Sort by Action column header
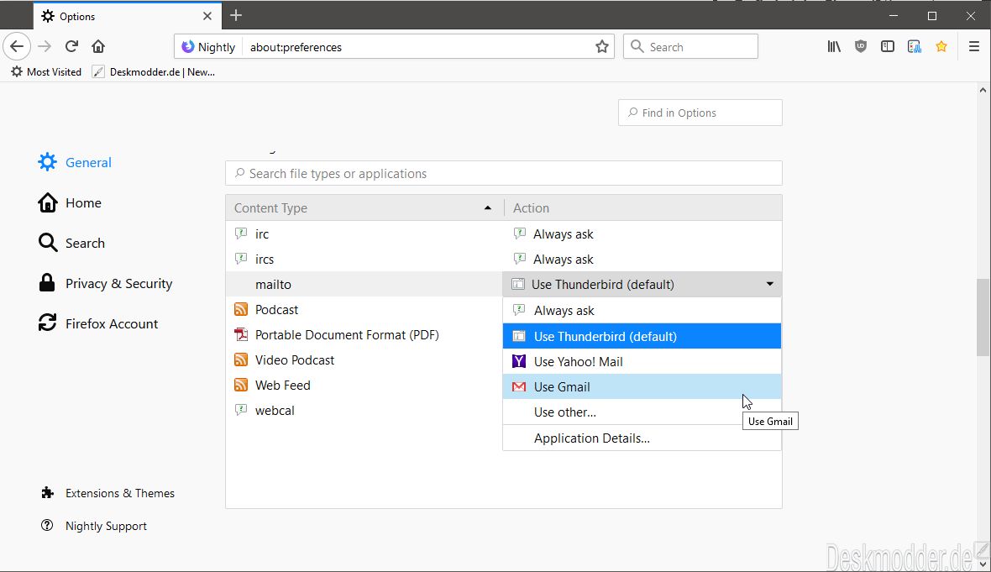The image size is (991, 572). 642,208
